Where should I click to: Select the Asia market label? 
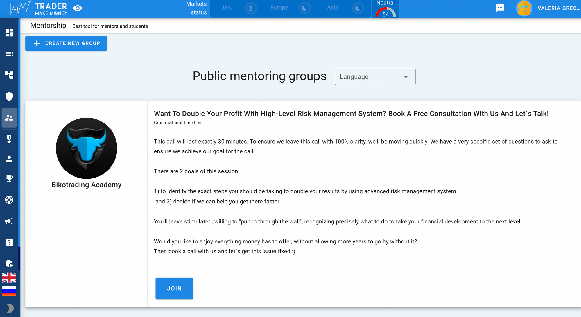333,8
